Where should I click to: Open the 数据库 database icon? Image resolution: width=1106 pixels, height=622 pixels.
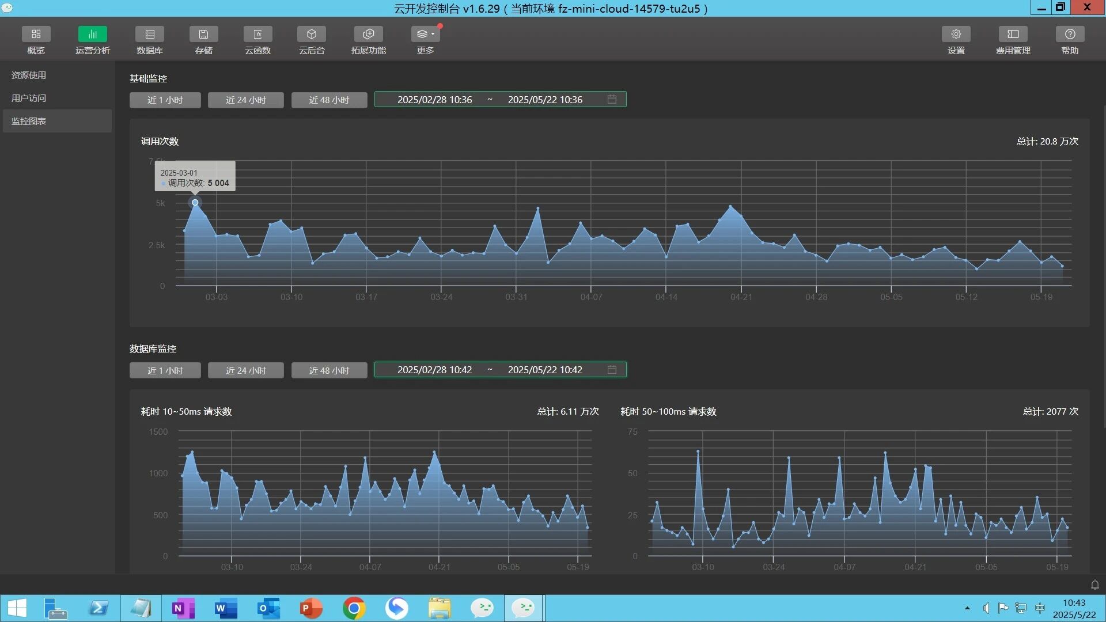pyautogui.click(x=150, y=35)
